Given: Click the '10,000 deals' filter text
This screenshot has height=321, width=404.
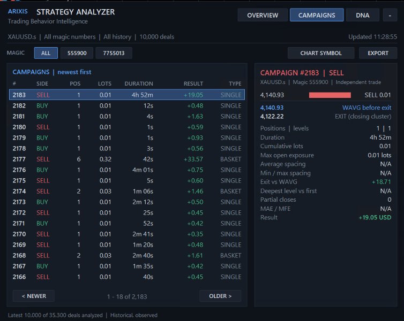Looking at the screenshot, I should [x=156, y=37].
